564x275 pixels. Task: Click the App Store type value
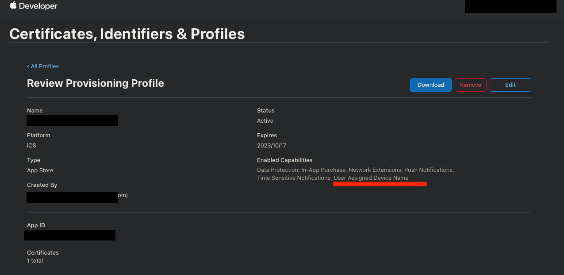[x=40, y=170]
